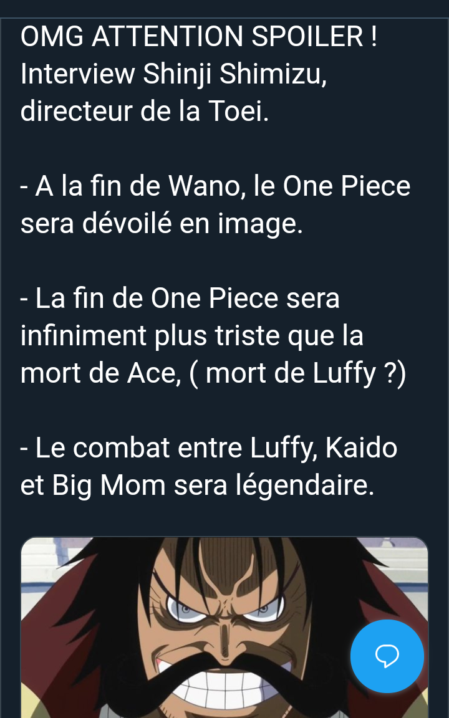Tap the blue floating reply bubble button
This screenshot has height=718, width=449.
pos(387,656)
